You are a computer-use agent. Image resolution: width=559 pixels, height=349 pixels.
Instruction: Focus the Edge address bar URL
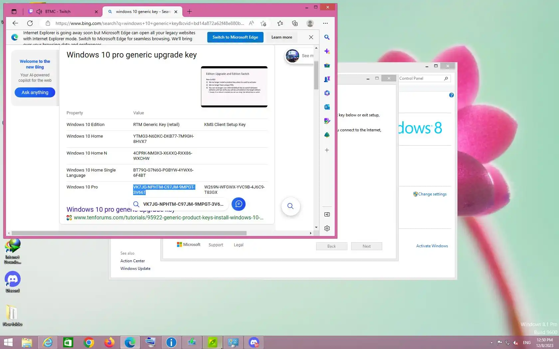[x=150, y=23]
